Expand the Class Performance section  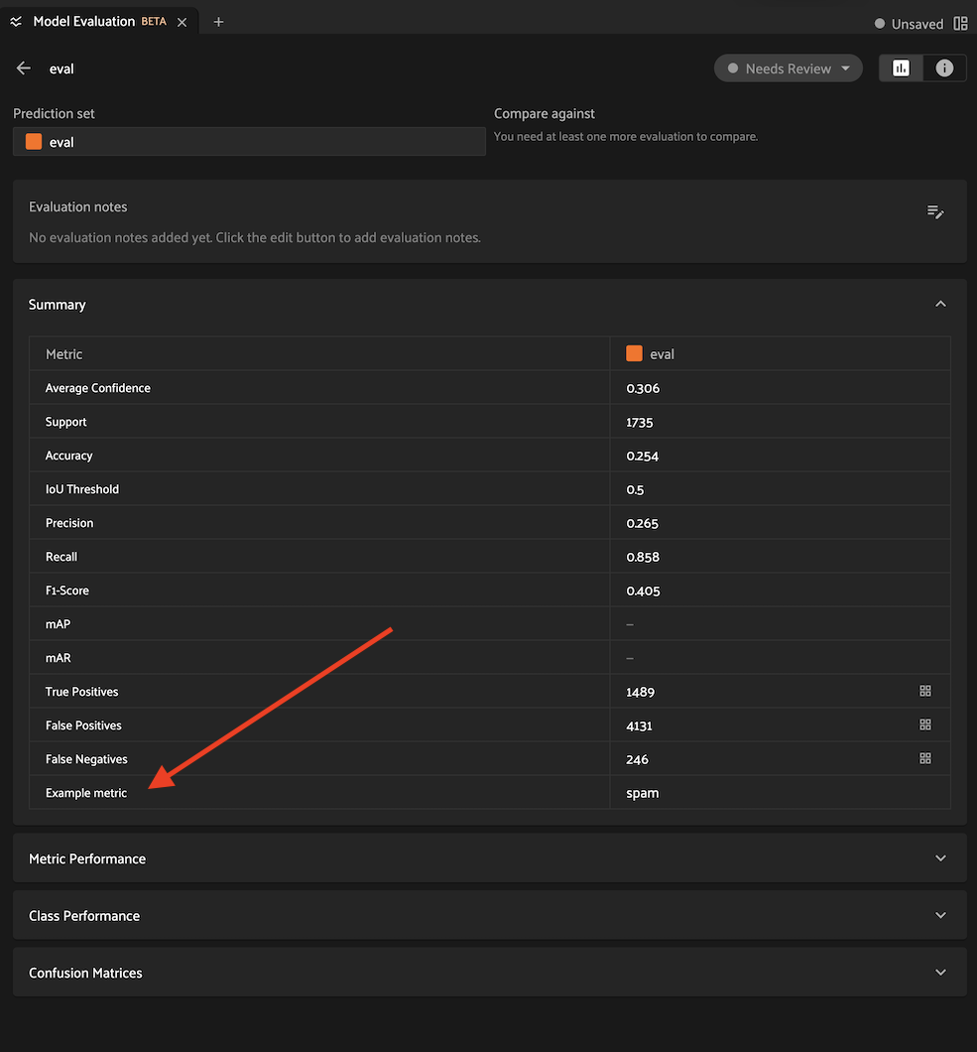(940, 915)
